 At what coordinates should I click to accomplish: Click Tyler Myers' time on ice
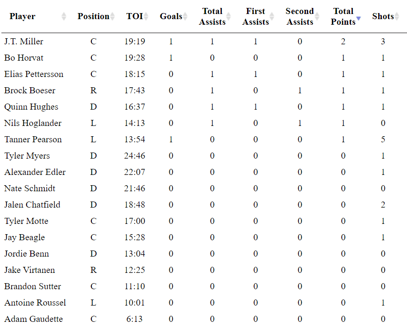134,156
